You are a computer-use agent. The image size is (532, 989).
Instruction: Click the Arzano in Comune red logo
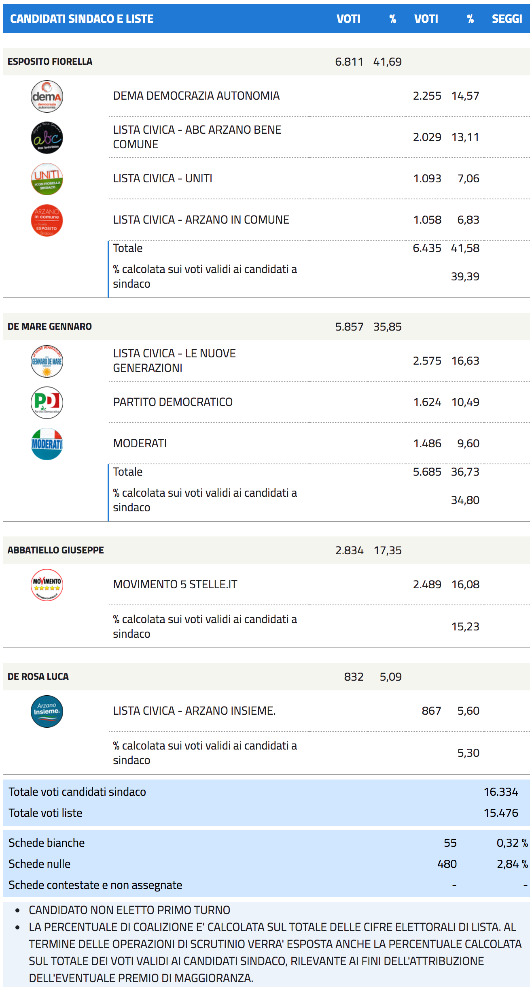47,220
